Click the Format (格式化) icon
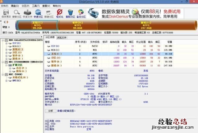 tap(60, 14)
